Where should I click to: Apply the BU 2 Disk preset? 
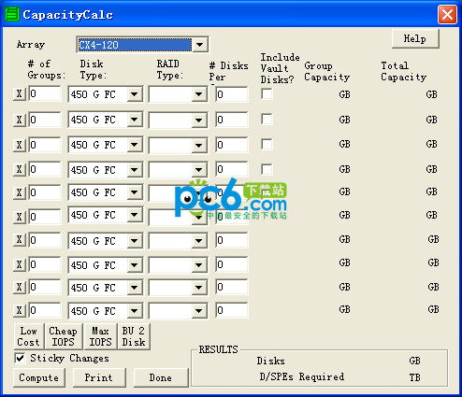click(134, 336)
